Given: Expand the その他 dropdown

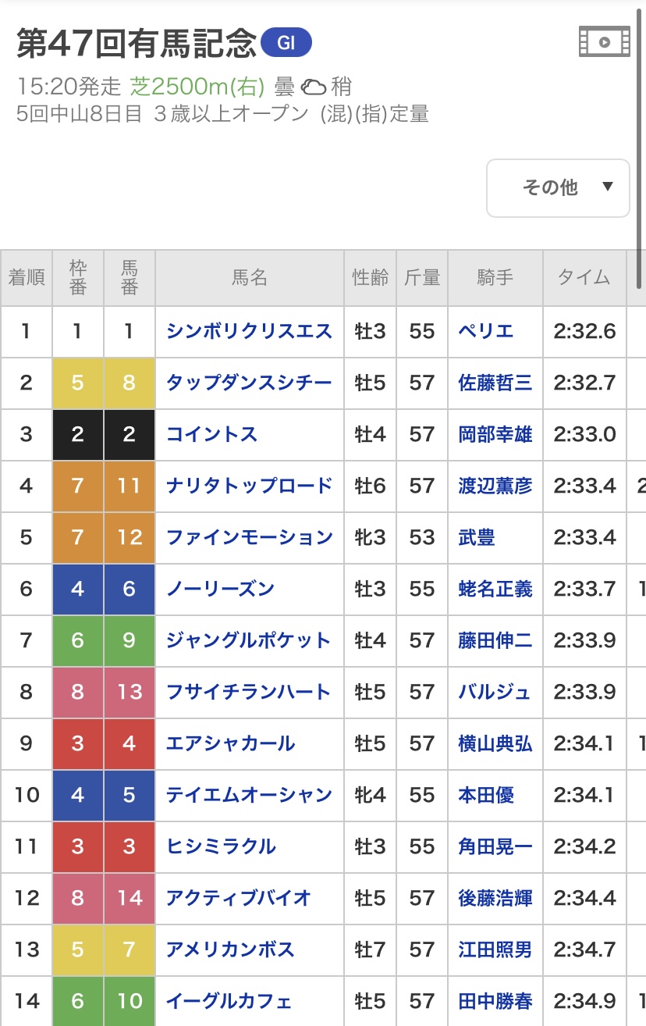Looking at the screenshot, I should click(558, 187).
